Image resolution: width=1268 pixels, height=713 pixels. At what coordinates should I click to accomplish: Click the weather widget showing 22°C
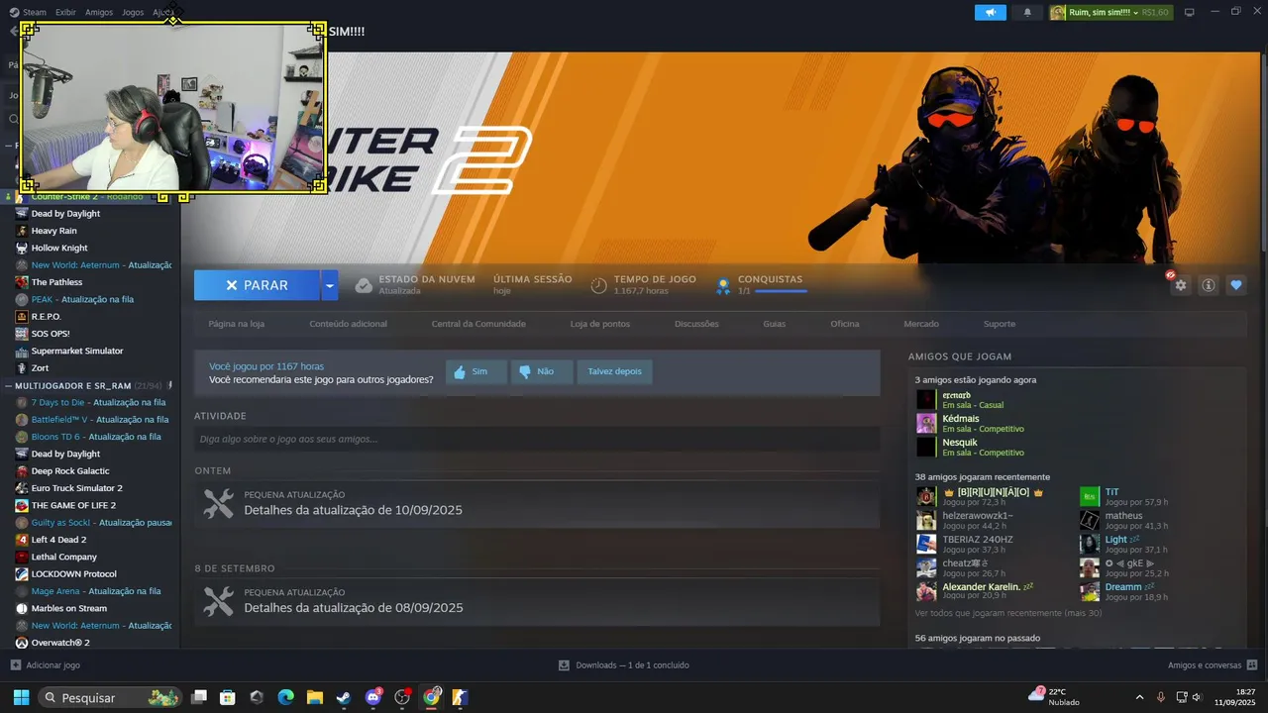click(x=1055, y=697)
